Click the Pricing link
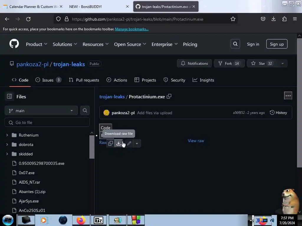The height and width of the screenshot is (226, 302). tap(190, 44)
